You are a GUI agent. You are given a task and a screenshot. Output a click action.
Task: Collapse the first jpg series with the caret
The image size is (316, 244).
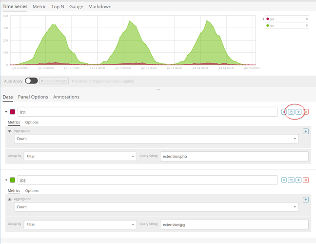[6, 112]
